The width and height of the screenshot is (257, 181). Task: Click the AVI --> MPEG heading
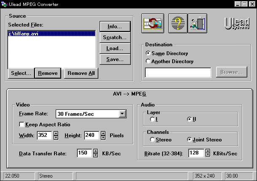tap(130, 94)
